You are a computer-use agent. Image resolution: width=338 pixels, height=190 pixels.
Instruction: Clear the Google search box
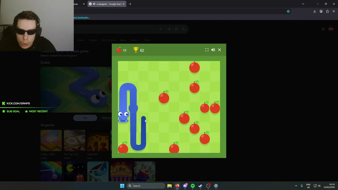(x=161, y=29)
